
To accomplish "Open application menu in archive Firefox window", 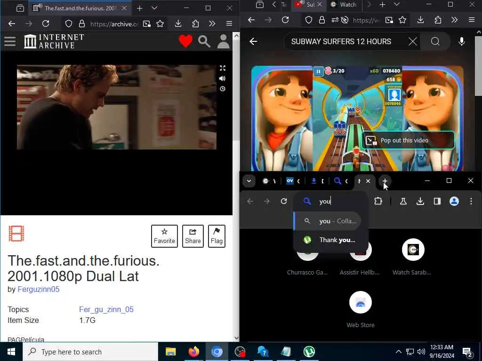I will point(229,24).
